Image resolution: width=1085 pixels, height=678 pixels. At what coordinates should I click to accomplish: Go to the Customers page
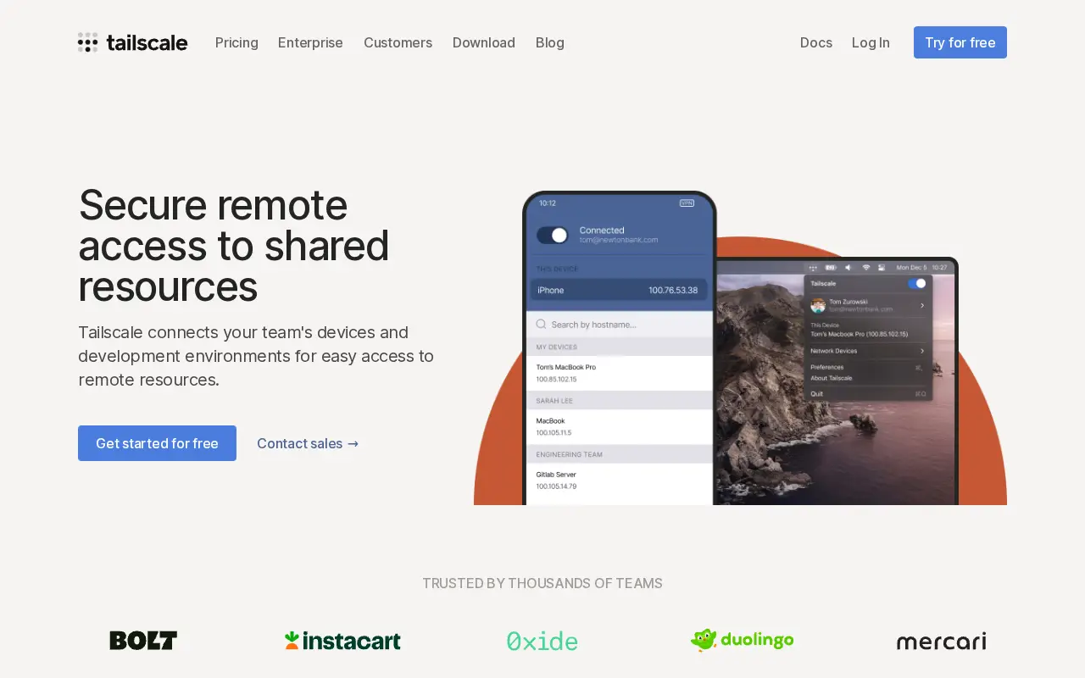(x=398, y=42)
